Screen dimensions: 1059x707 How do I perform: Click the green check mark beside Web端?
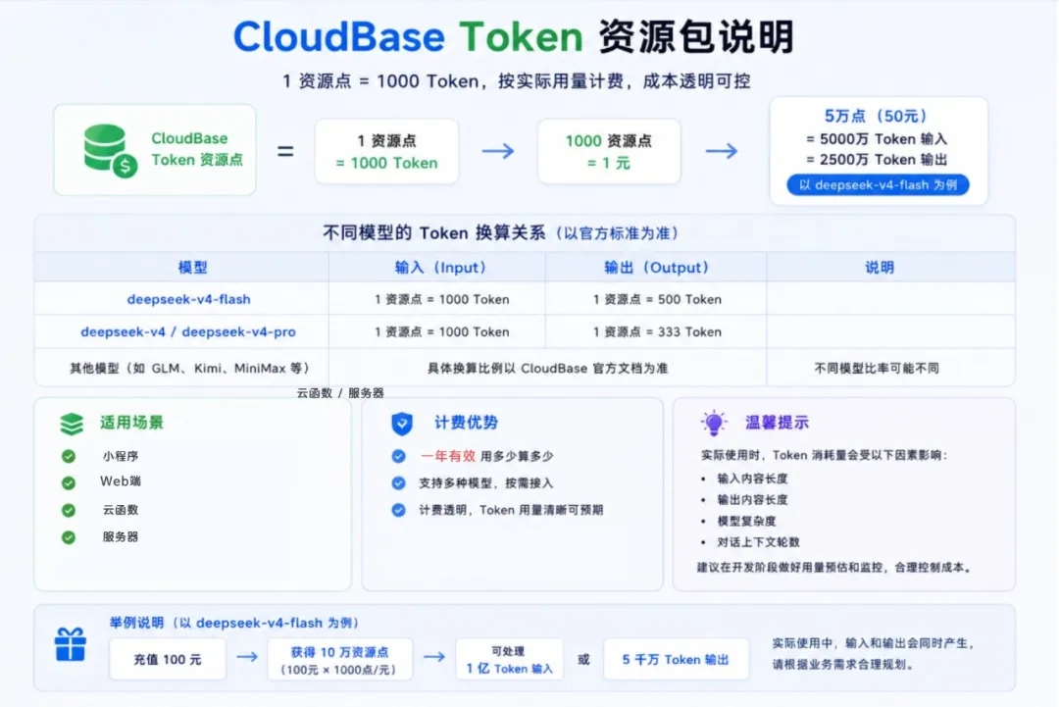pyautogui.click(x=69, y=482)
